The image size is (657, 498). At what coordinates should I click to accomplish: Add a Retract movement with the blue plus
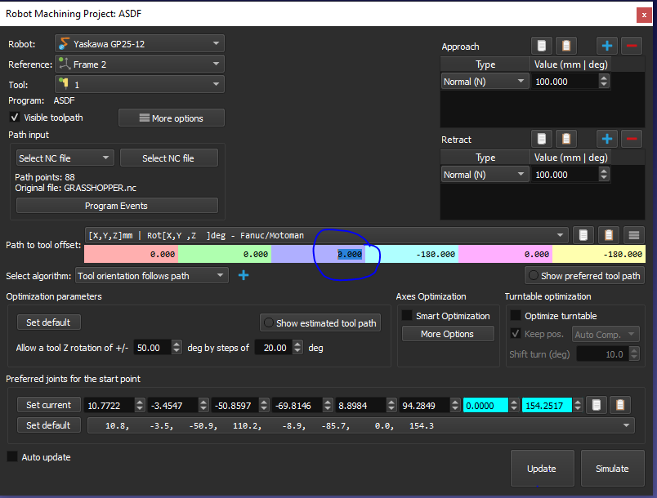(x=606, y=139)
